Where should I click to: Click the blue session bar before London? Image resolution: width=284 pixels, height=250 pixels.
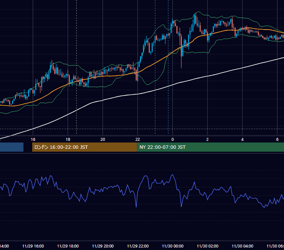pos(12,147)
